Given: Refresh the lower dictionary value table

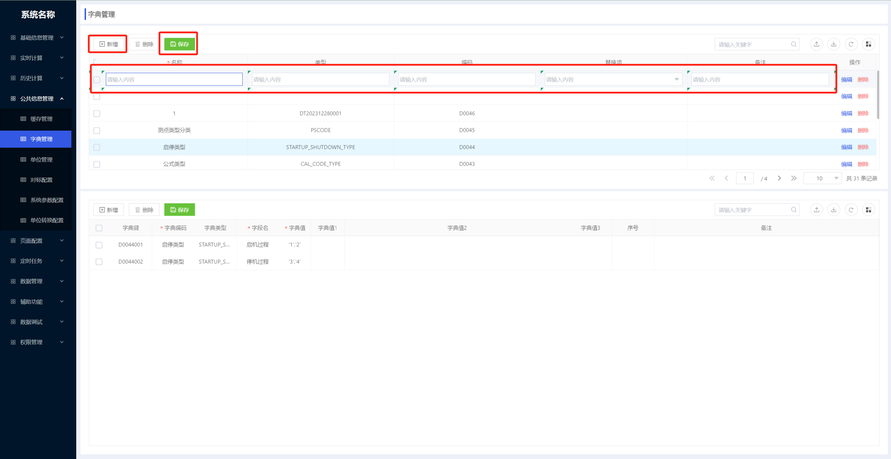Looking at the screenshot, I should [x=851, y=210].
